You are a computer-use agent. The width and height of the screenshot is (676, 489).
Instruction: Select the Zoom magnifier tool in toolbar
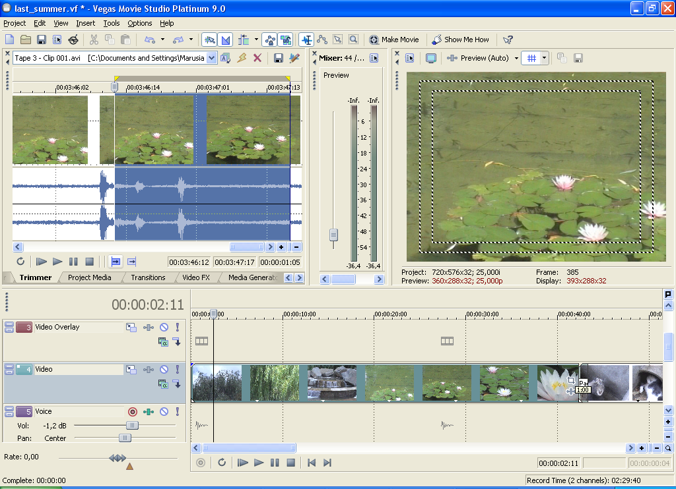pos(354,40)
